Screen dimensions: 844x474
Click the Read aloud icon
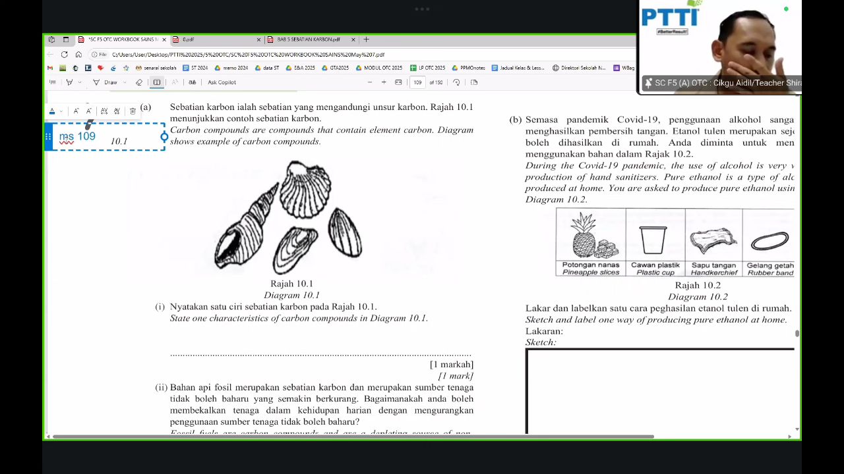point(174,82)
